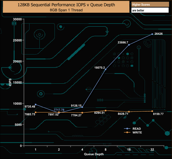Click the WRITE marker at queue depth 4
Screen dimensions: 172x159
coord(82,113)
